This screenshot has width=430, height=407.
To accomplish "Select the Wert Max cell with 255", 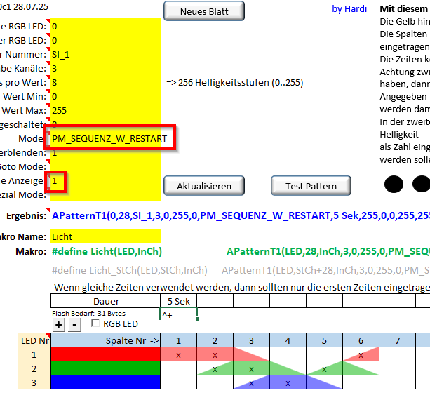I will tap(104, 110).
